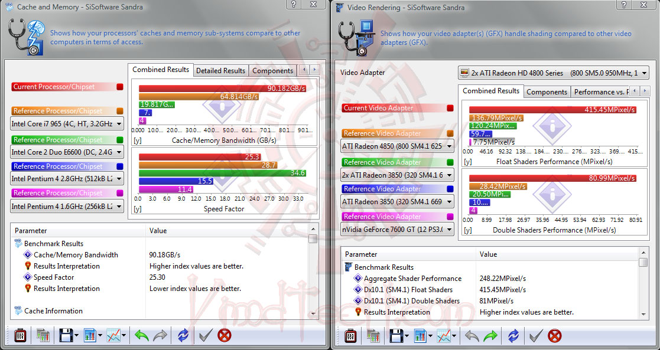Click bar chart icon in Cache and Memory toolbar
The width and height of the screenshot is (660, 350).
90,335
